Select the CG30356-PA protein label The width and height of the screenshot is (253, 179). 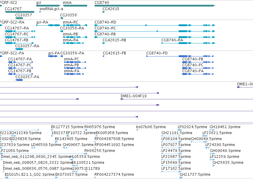click(72, 53)
